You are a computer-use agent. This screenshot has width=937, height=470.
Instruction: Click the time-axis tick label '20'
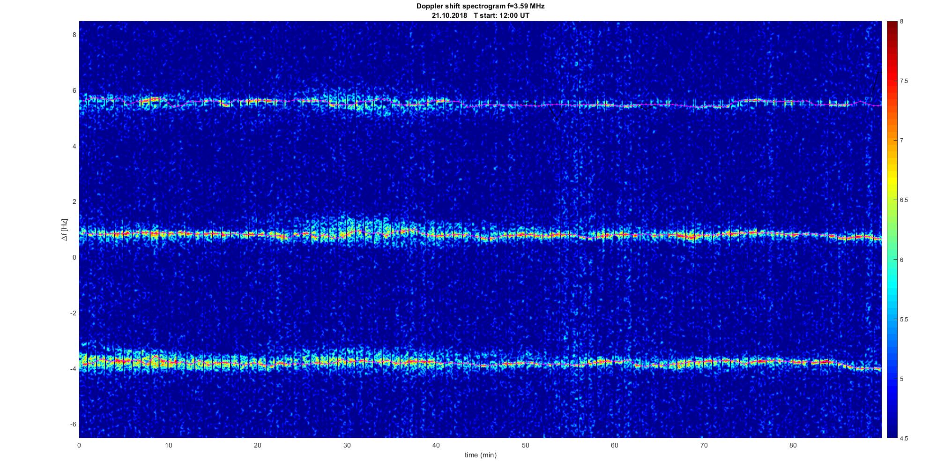258,445
